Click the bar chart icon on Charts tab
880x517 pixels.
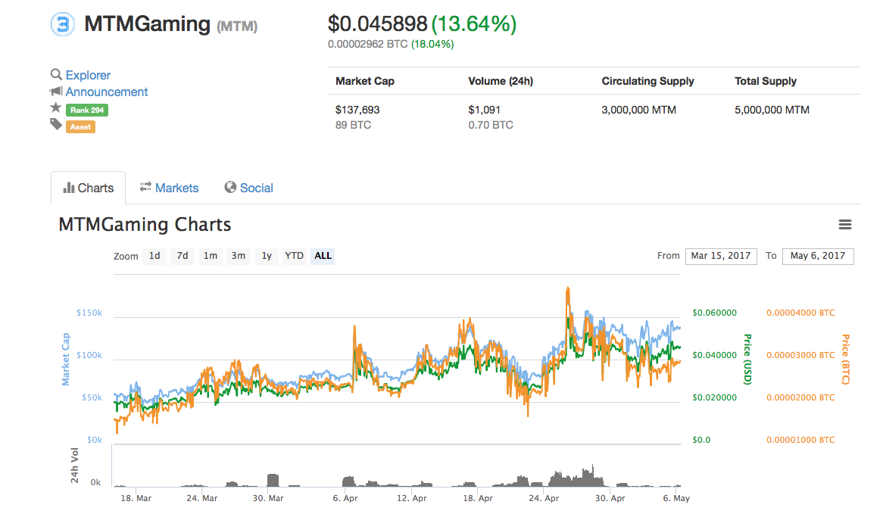tap(68, 188)
